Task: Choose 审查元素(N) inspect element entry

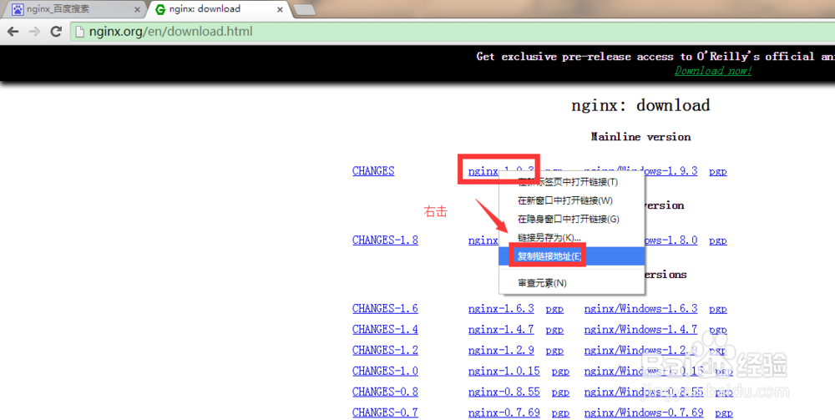Action: [571, 283]
